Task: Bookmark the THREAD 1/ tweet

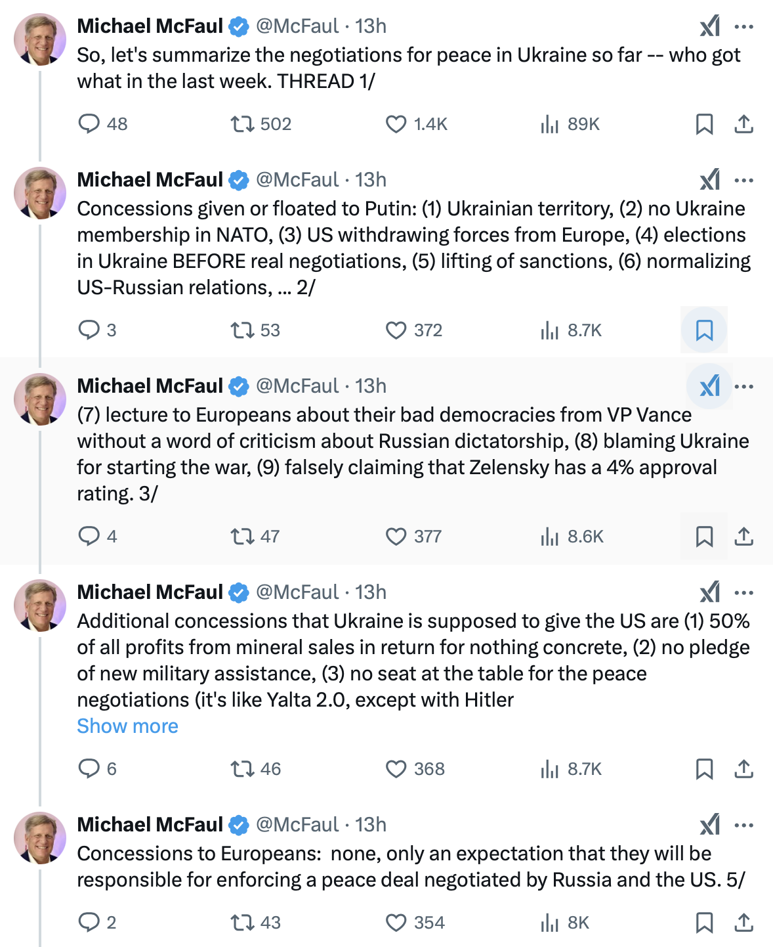Action: pos(704,124)
